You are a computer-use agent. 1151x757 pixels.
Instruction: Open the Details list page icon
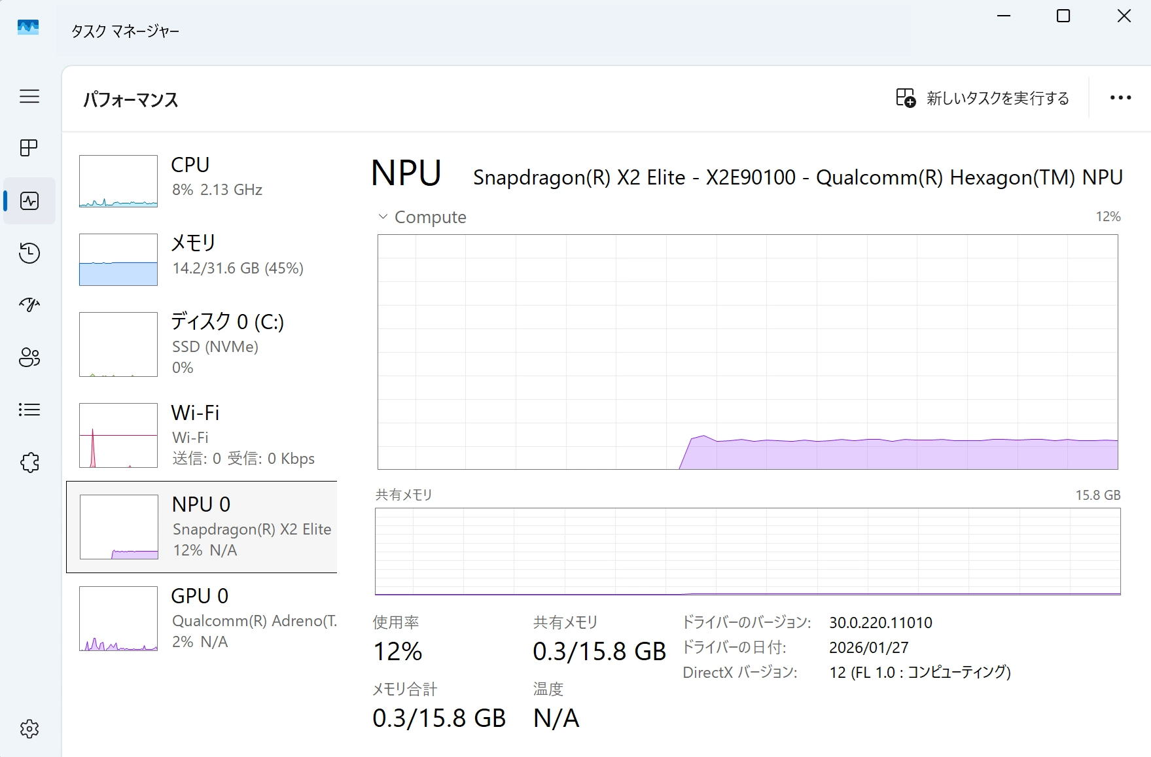tap(29, 410)
